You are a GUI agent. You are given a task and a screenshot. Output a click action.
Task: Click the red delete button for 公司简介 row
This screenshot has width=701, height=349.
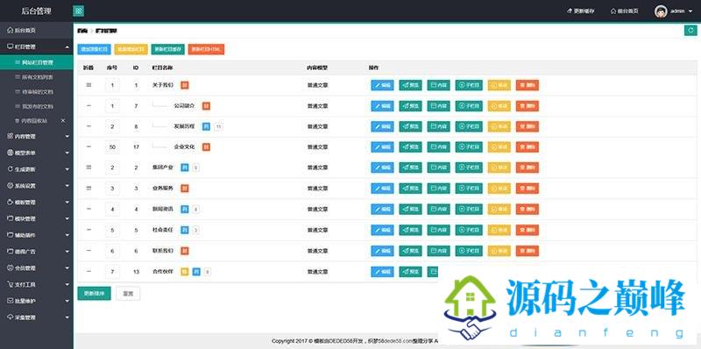(528, 106)
